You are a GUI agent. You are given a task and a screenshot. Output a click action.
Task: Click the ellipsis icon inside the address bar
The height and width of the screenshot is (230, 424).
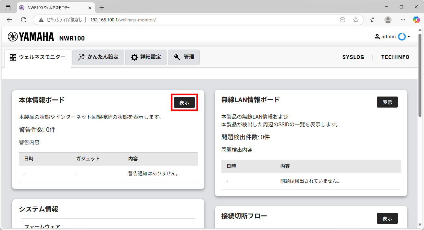(343, 20)
